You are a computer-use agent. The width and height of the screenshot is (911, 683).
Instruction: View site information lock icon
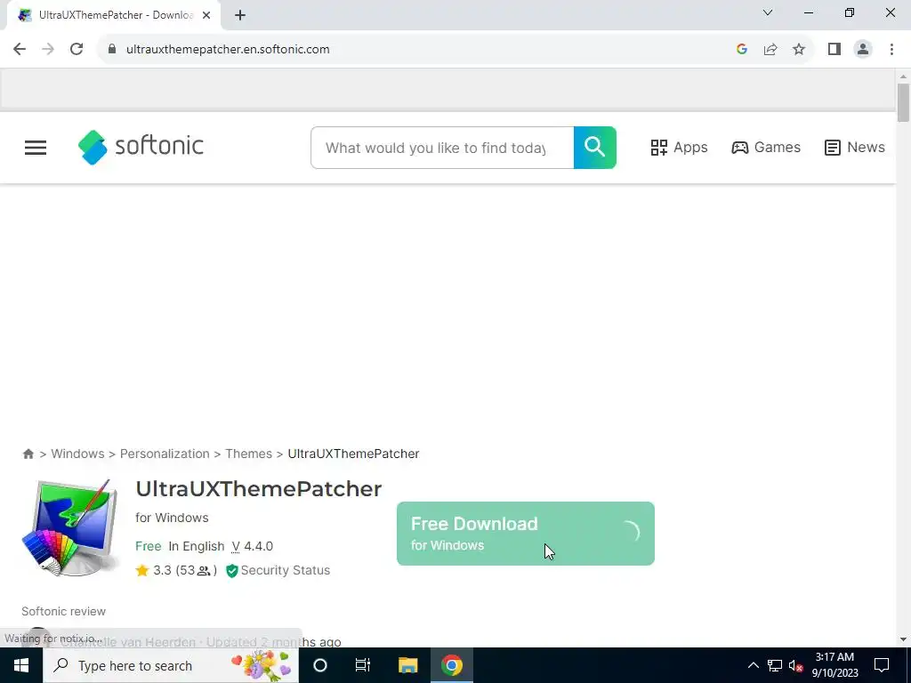click(x=111, y=50)
